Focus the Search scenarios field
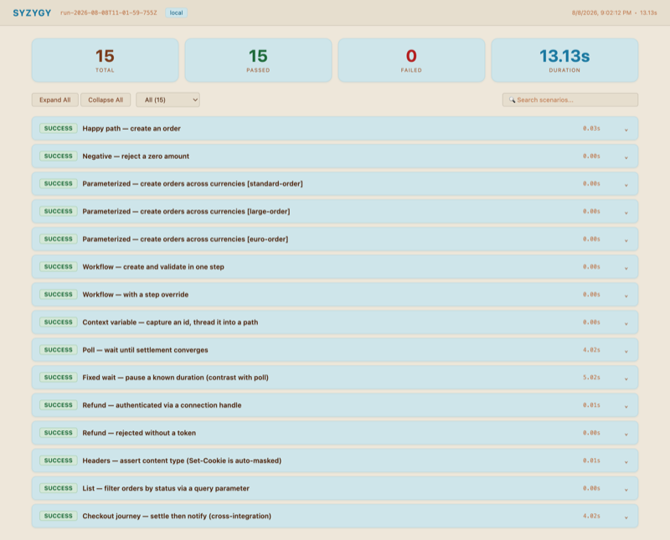The height and width of the screenshot is (540, 670). pyautogui.click(x=570, y=100)
